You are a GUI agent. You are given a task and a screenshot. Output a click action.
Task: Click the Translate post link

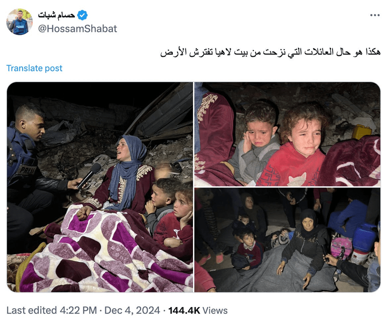[x=34, y=68]
